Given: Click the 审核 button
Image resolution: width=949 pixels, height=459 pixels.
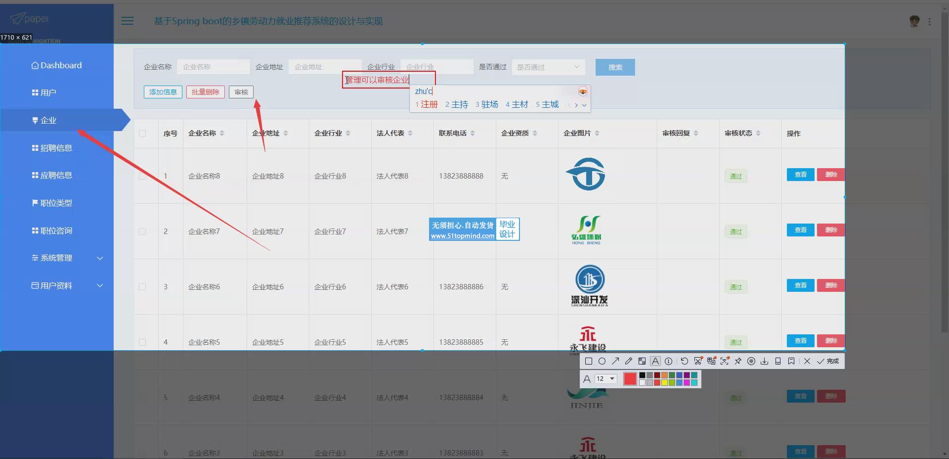Looking at the screenshot, I should click(x=241, y=92).
